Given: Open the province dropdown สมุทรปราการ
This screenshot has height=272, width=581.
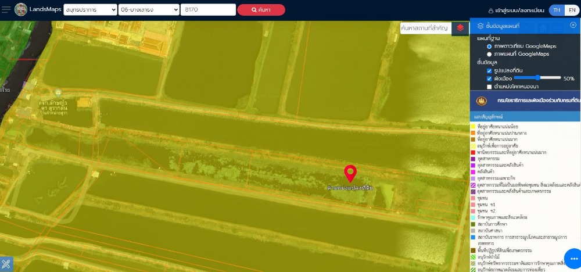Looking at the screenshot, I should [90, 10].
